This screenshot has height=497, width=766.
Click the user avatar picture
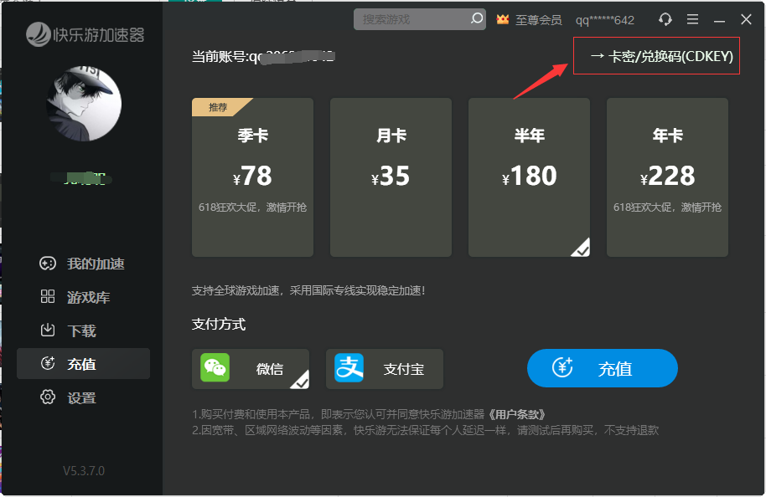click(84, 104)
